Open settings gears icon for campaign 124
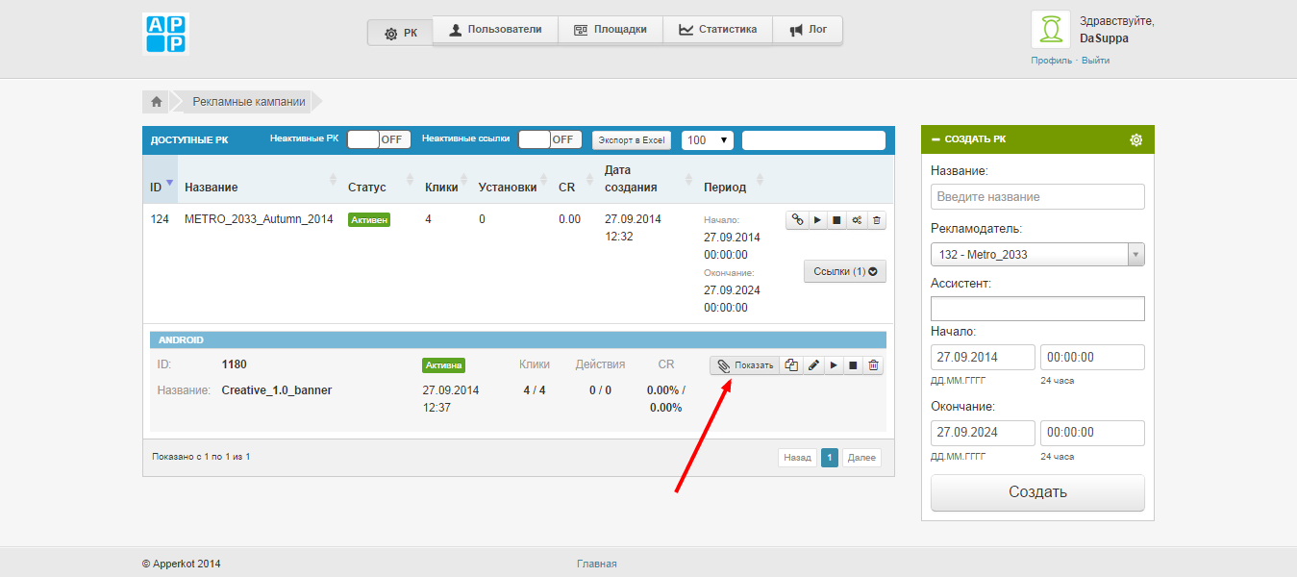 click(x=856, y=220)
